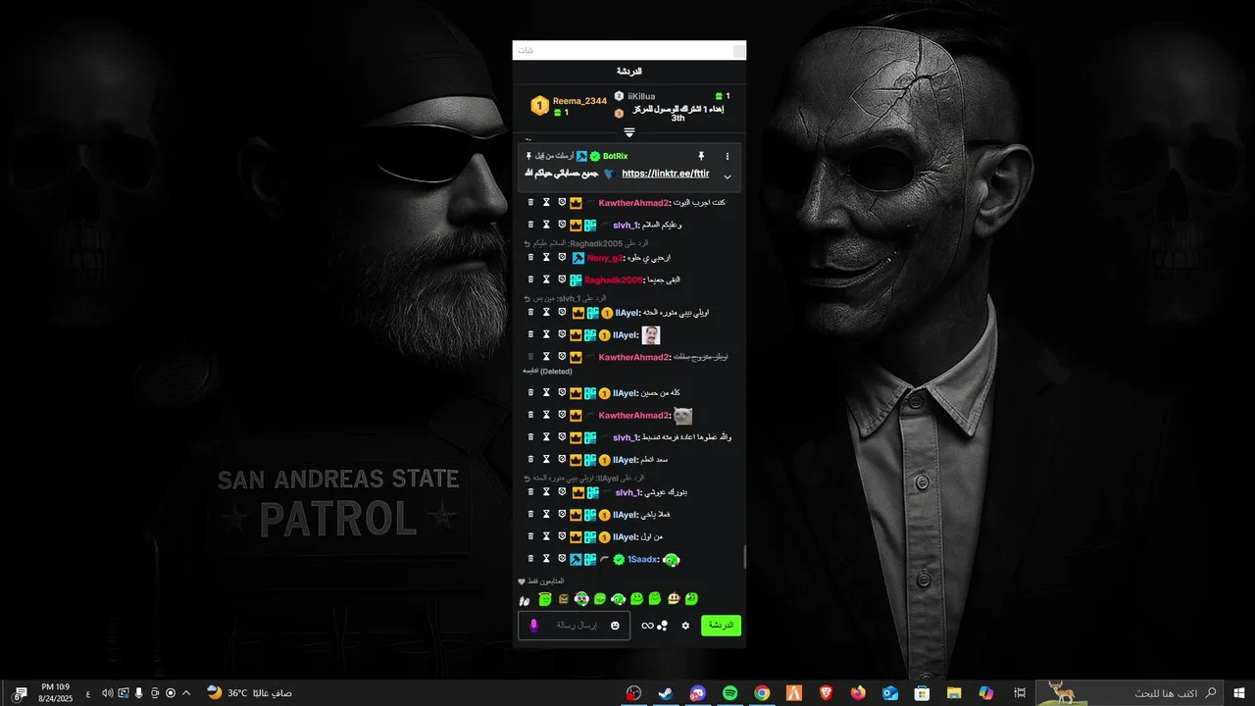Expand the pinned BotRix message chevron

click(727, 176)
